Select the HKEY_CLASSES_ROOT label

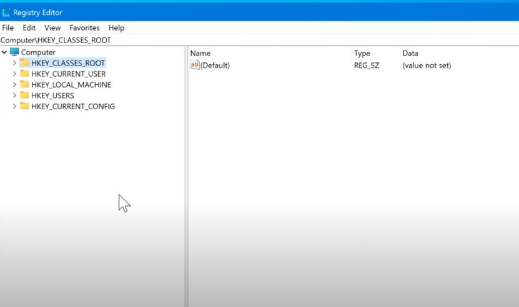tap(68, 63)
